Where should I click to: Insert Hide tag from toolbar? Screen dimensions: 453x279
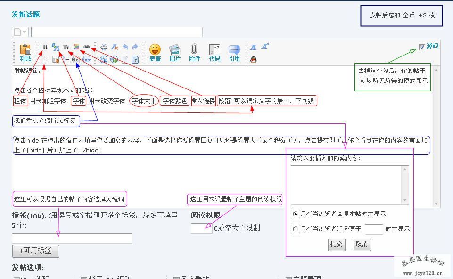pyautogui.click(x=76, y=60)
